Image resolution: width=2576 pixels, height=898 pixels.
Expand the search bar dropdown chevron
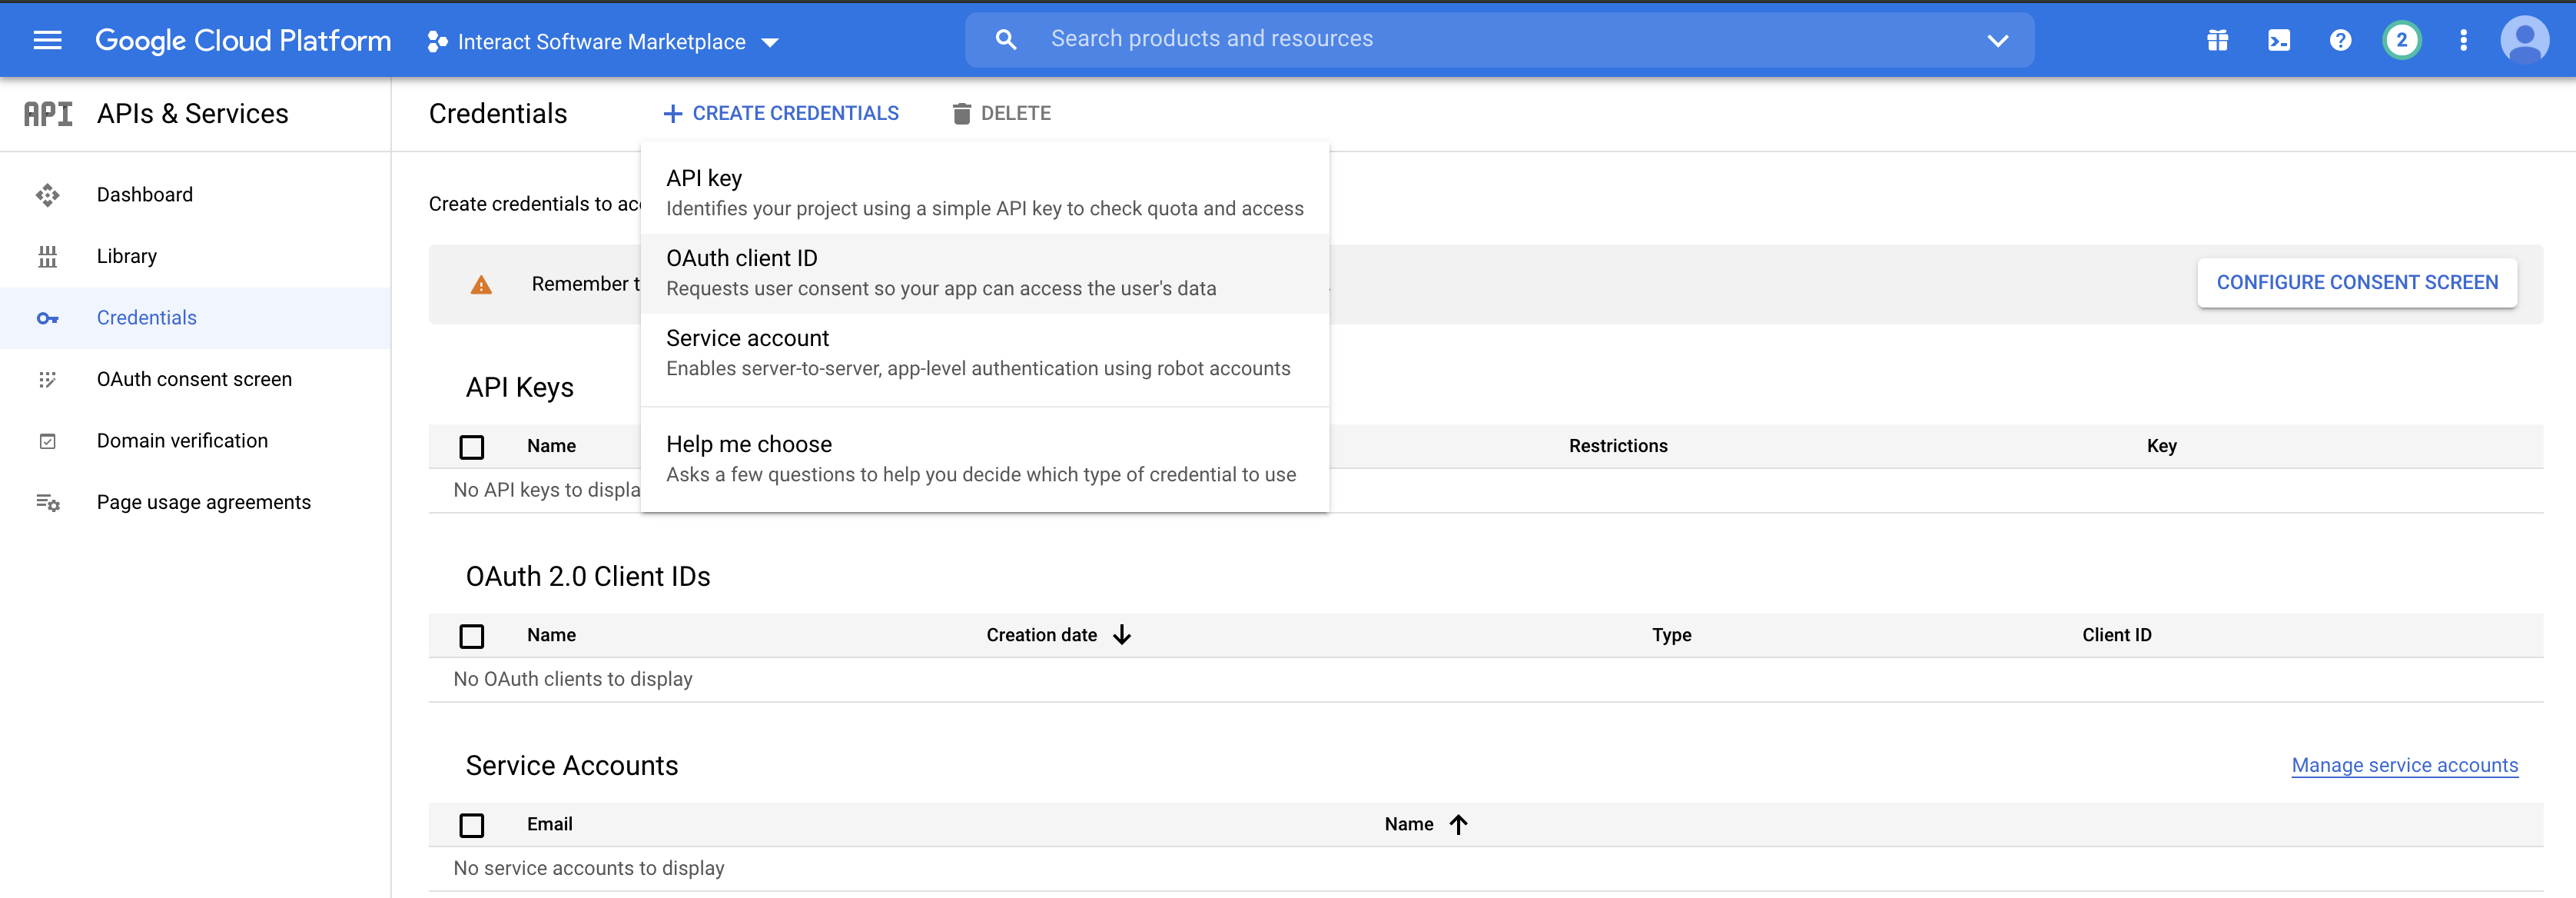(1997, 41)
